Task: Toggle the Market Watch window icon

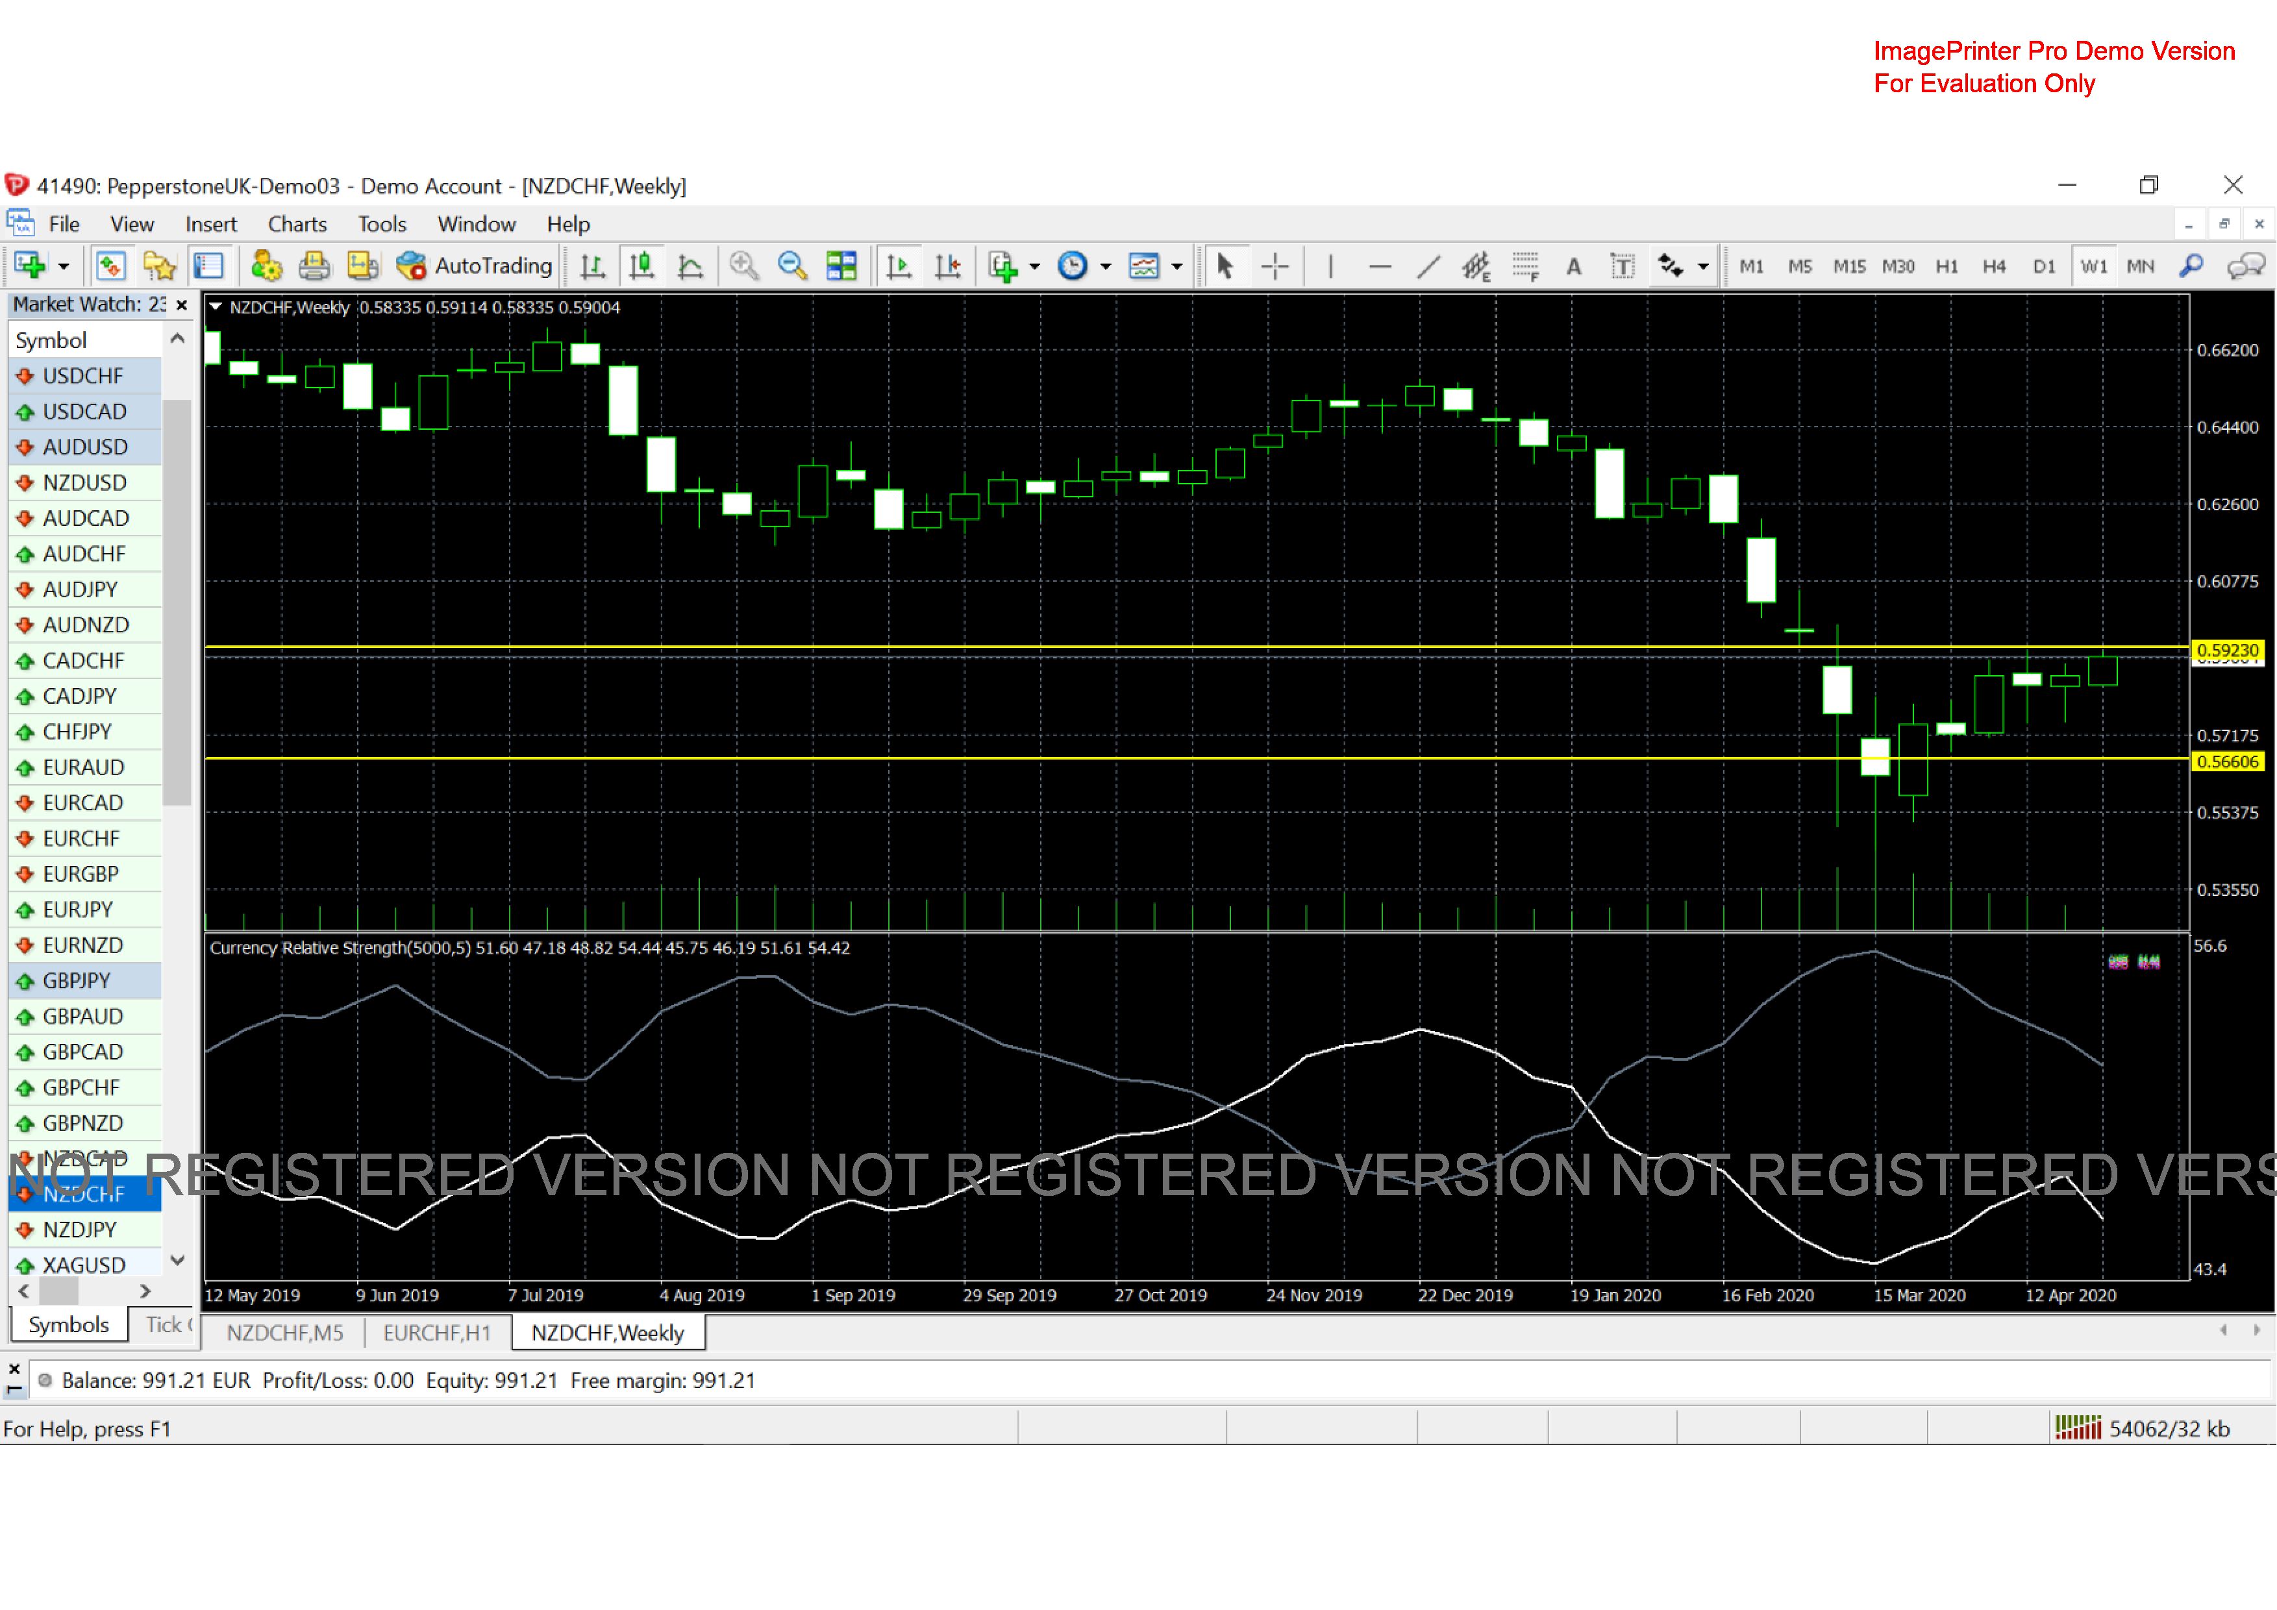Action: [x=110, y=266]
